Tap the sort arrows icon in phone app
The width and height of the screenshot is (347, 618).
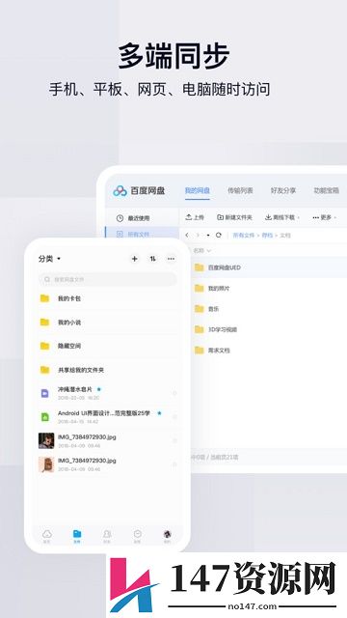(152, 259)
